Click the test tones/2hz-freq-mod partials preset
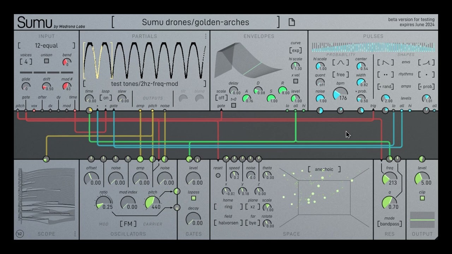 [x=145, y=84]
